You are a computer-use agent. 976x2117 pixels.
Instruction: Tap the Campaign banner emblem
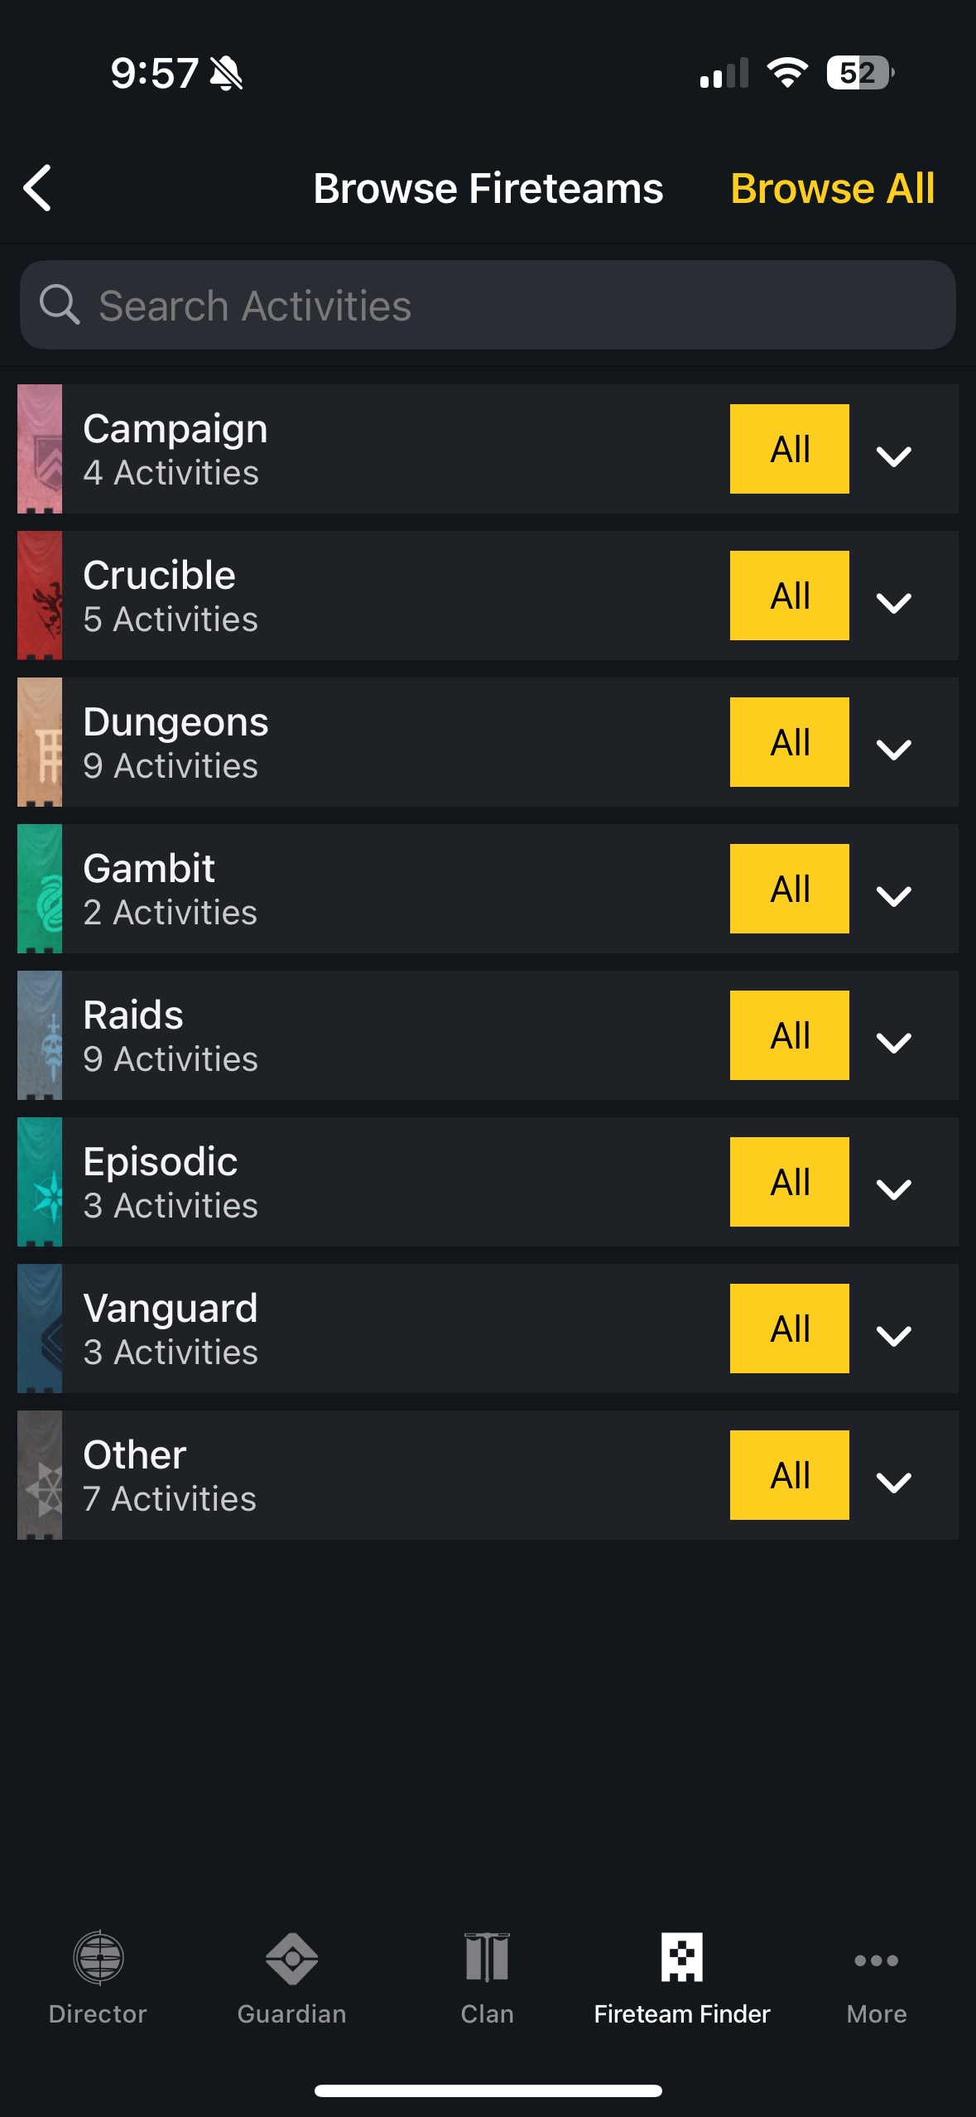coord(40,449)
